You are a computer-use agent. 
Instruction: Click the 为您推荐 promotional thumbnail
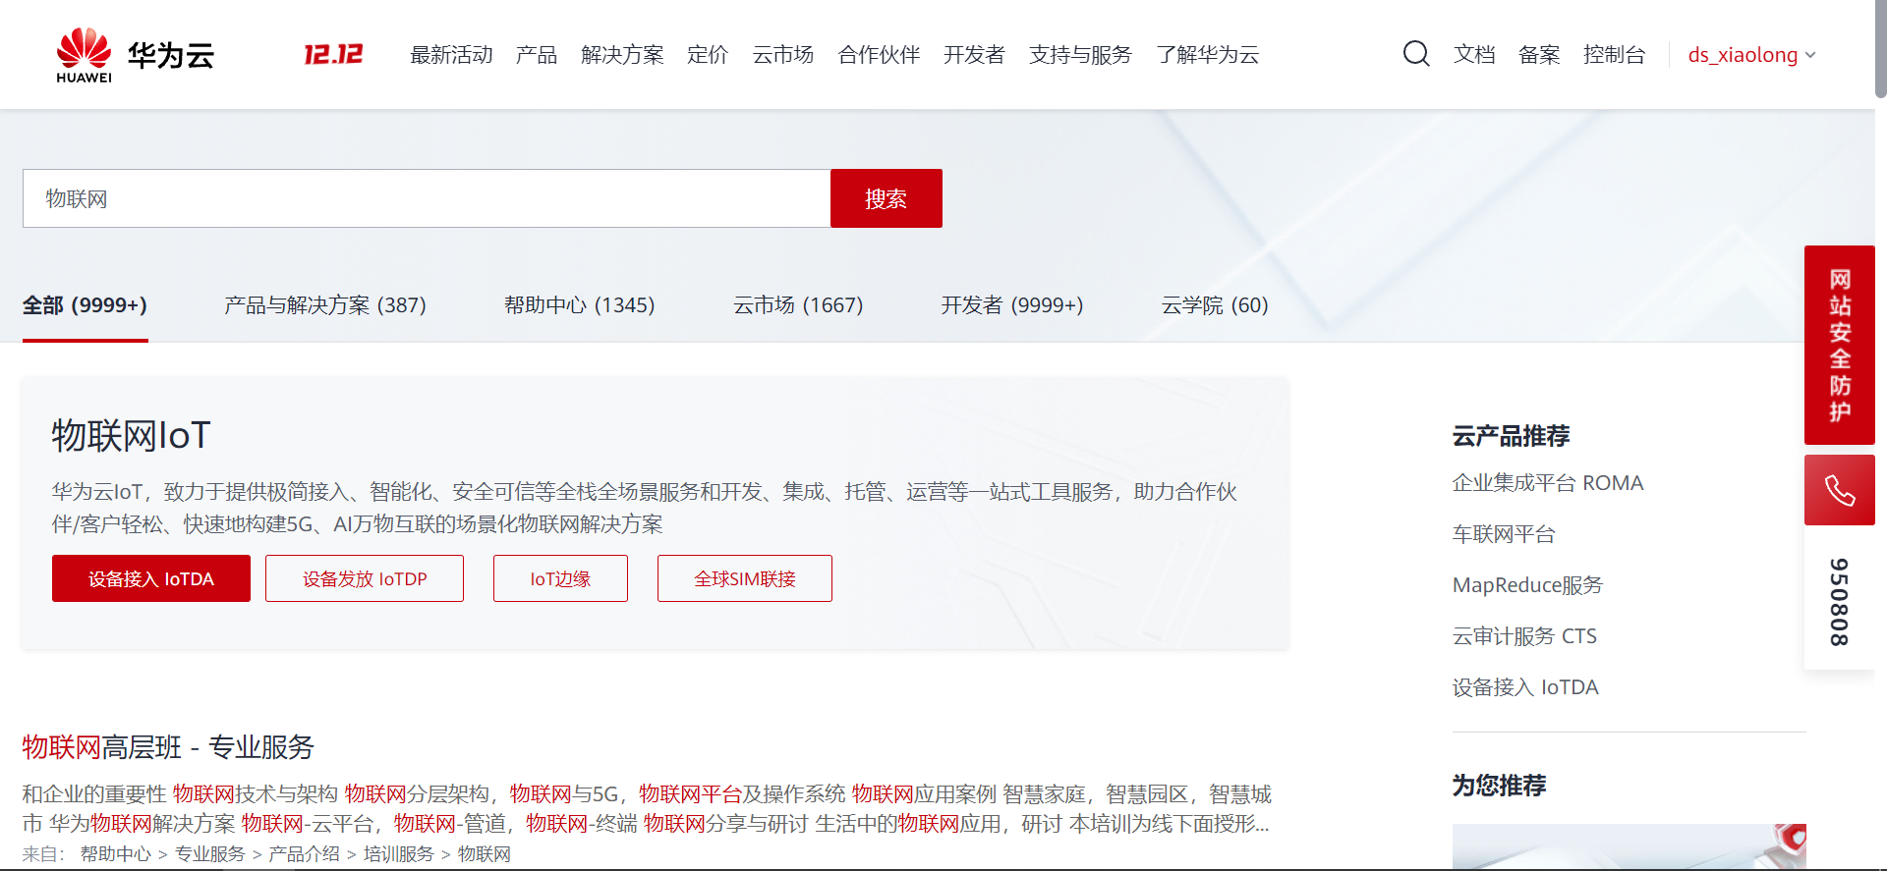coord(1630,846)
